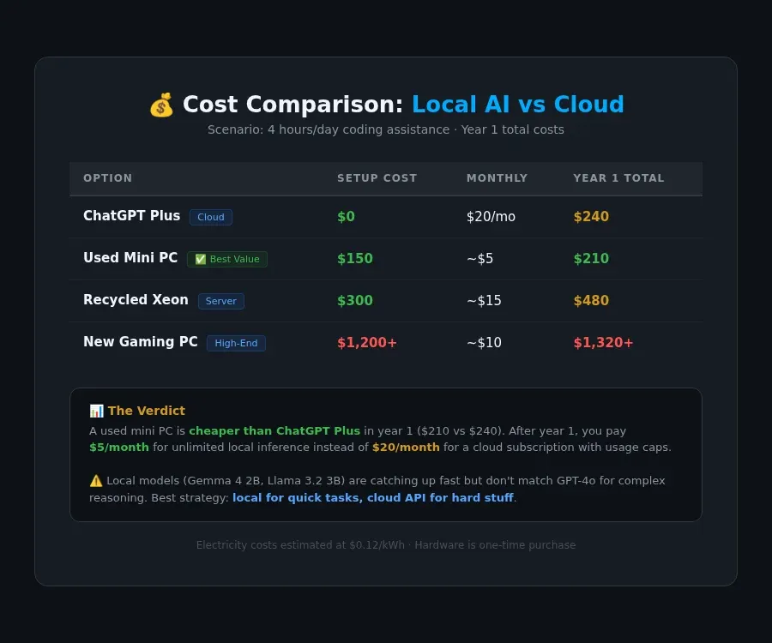Click the $1,320+ year 1 total
Image resolution: width=772 pixels, height=643 pixels.
(603, 343)
